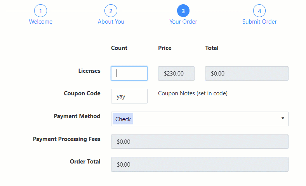This screenshot has height=186, width=306.
Task: Open the Payment Method dropdown arrow
Action: [283, 118]
